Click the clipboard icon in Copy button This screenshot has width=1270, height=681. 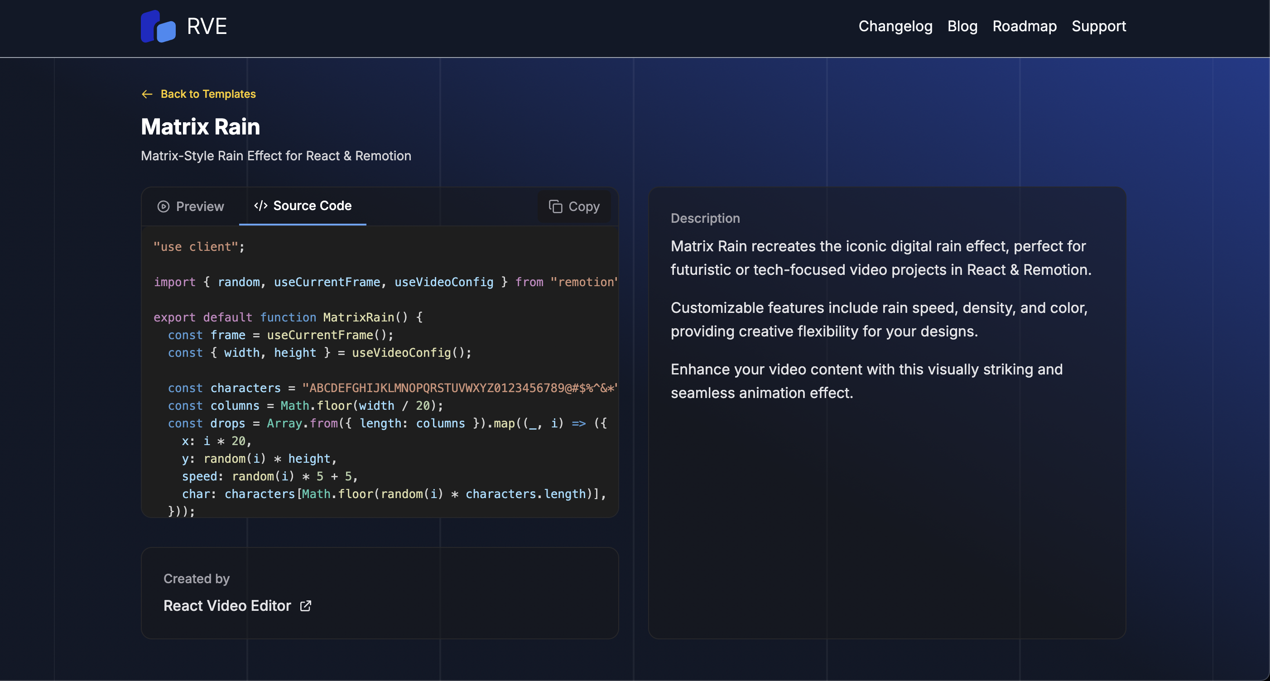tap(555, 206)
